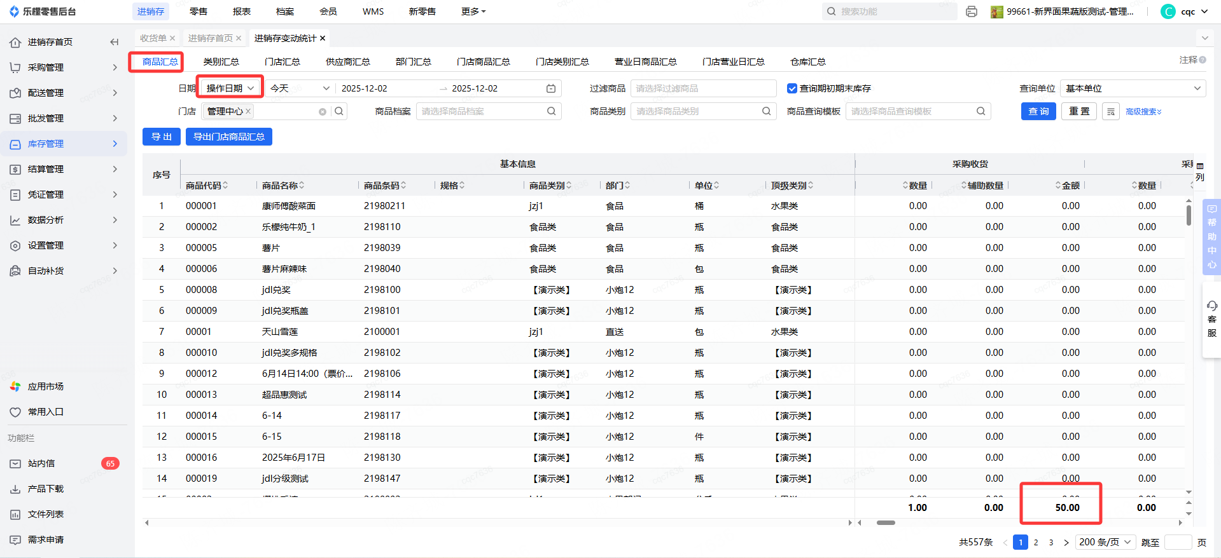Screen dimensions: 1221x558
Task: Collapse the left sidebar with arrow icon
Action: [115, 42]
